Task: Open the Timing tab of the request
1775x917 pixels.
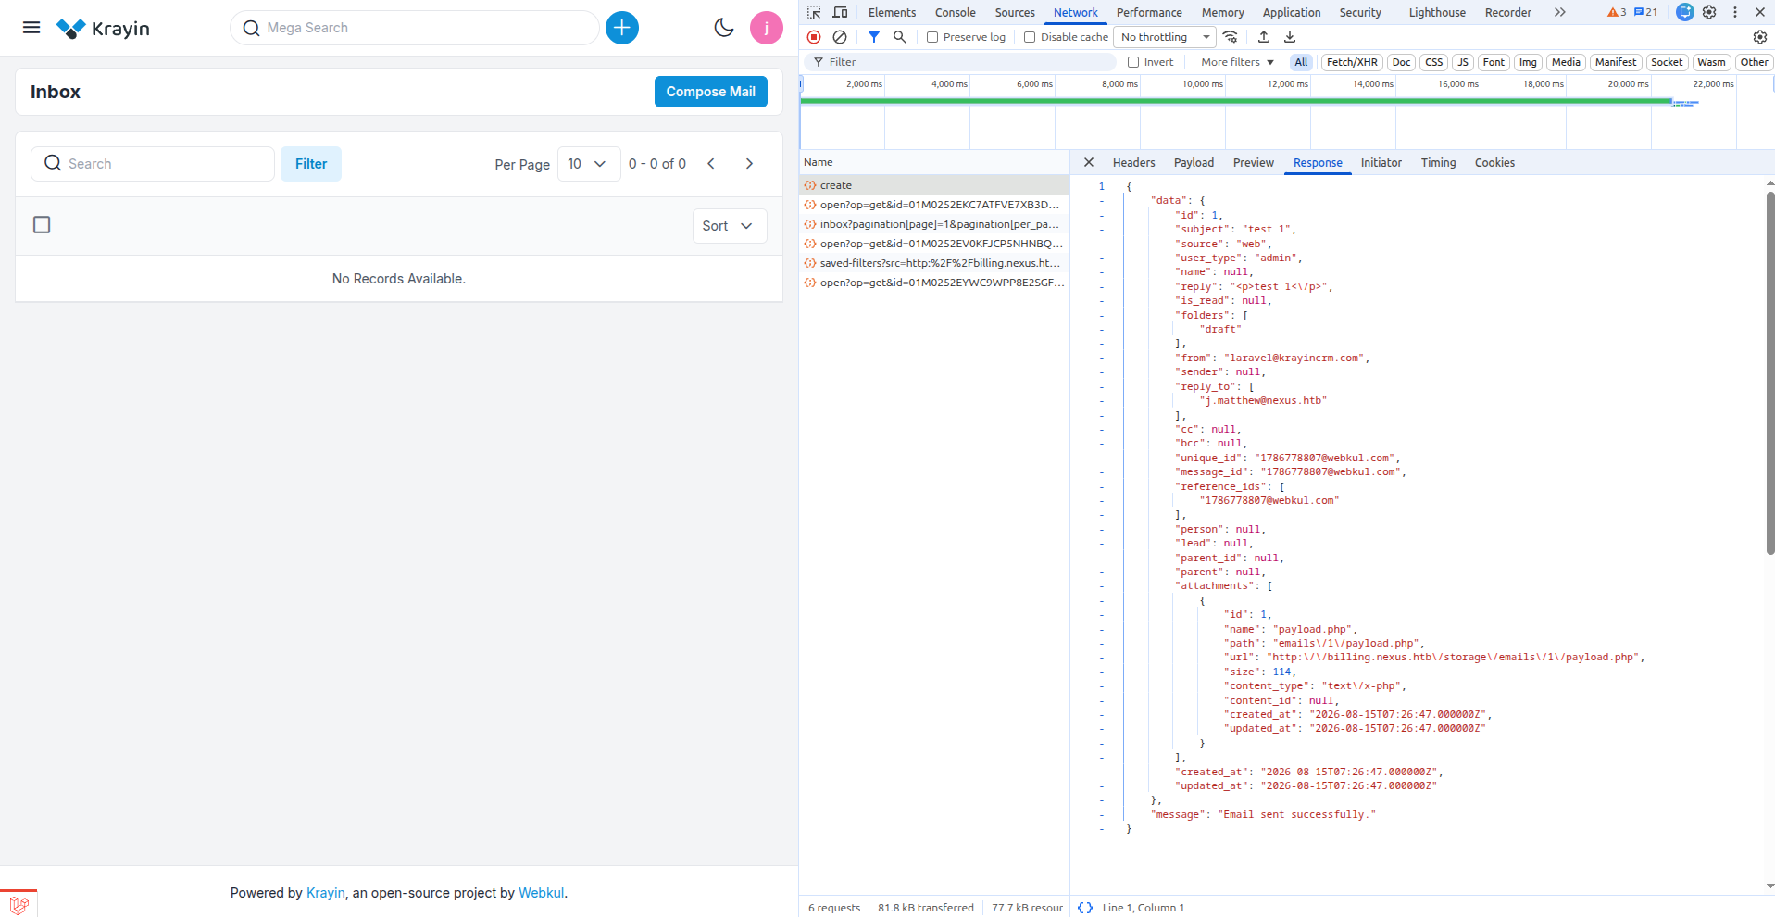Action: point(1438,162)
